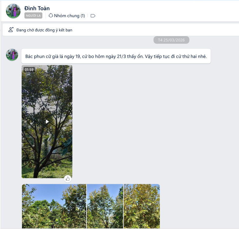Screen dimensions: 239x229
Task: Click the NGƯỜI LẠ stranger badge
Action: pos(33,15)
